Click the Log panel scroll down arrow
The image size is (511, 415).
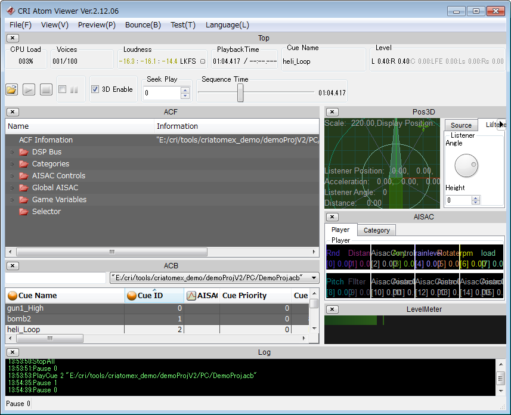click(x=501, y=391)
